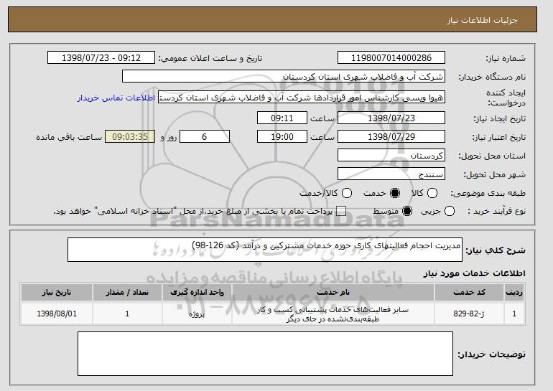
Task: Click the جزئیات اطلاعات نیاز header title
Action: [482, 20]
